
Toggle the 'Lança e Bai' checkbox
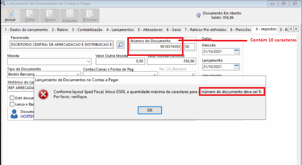coord(12,104)
